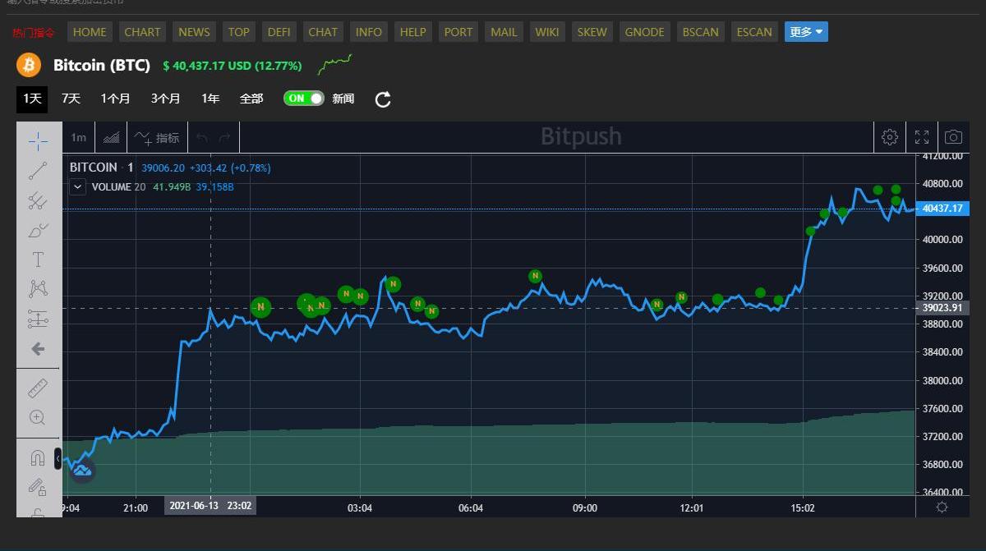Open the CHAT command

point(323,32)
